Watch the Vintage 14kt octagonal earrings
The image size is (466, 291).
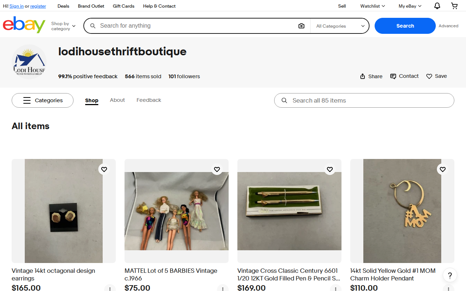pyautogui.click(x=104, y=169)
